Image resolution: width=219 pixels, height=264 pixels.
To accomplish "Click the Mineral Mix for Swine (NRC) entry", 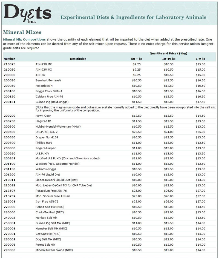I will click(x=54, y=250).
